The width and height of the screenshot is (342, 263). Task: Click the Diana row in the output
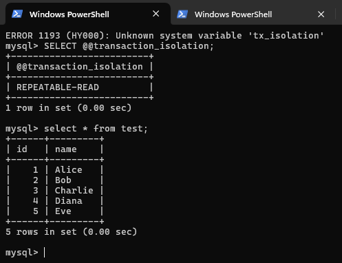click(55, 201)
